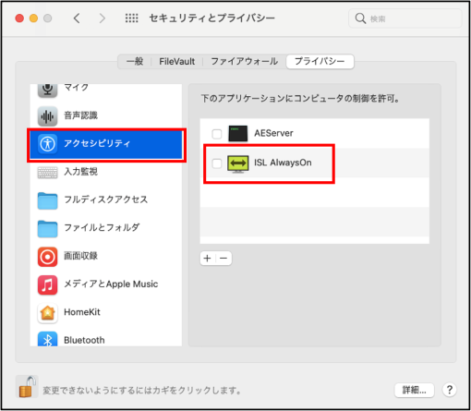This screenshot has width=471, height=411.
Task: Click the lock icon to prevent changes
Action: pos(27,387)
